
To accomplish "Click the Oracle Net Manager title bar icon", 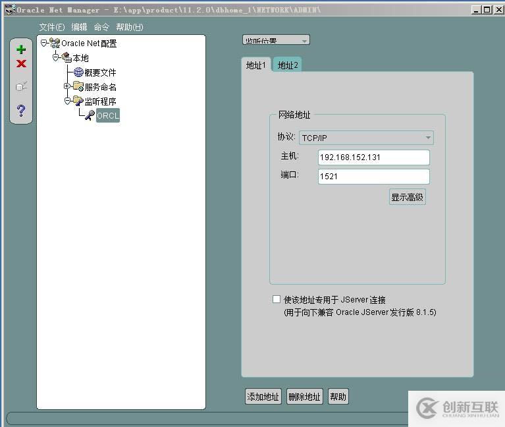I will (x=11, y=10).
